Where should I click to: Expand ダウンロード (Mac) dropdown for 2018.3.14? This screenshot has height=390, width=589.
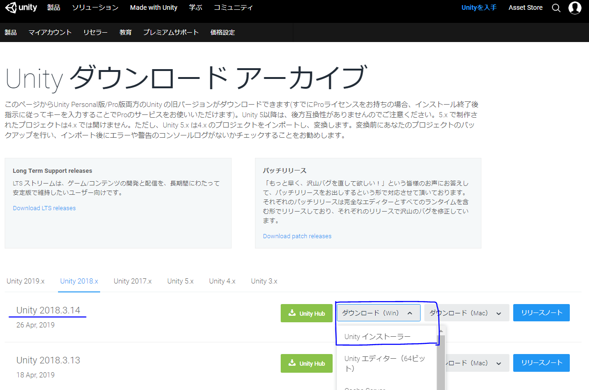tap(466, 313)
